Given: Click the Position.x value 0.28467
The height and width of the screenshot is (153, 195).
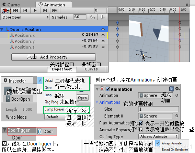Looking at the screenshot, I should tap(90, 34).
